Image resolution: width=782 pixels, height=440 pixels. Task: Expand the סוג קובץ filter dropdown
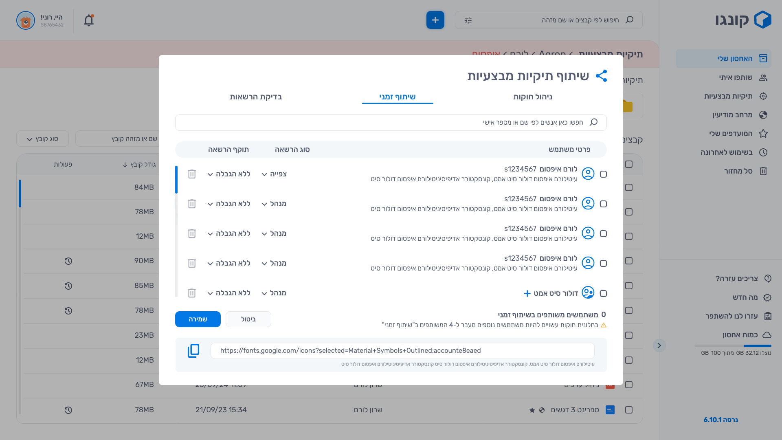pos(42,139)
